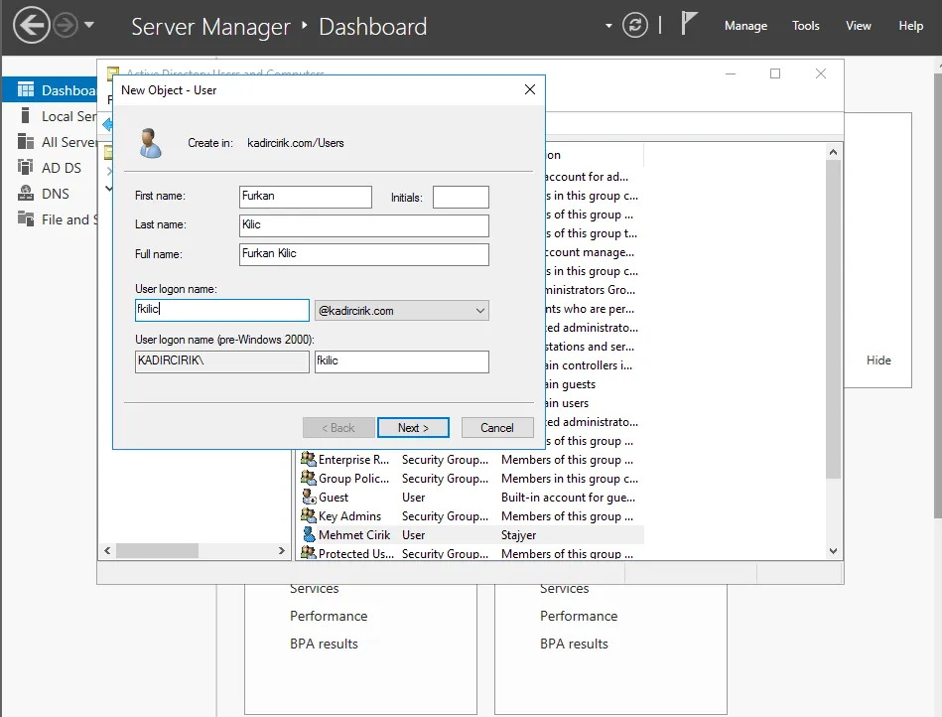Viewport: 942px width, 717px height.
Task: Click the User logon name field
Action: [x=222, y=310]
